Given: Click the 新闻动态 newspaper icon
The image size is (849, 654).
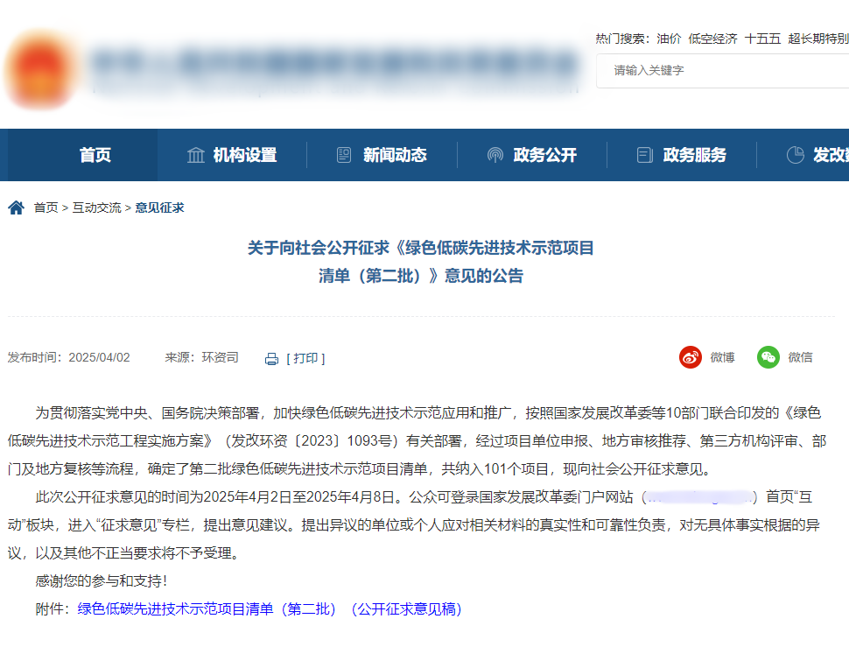Looking at the screenshot, I should tap(344, 155).
